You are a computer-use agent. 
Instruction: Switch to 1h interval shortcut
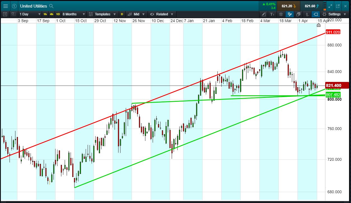coord(45,14)
